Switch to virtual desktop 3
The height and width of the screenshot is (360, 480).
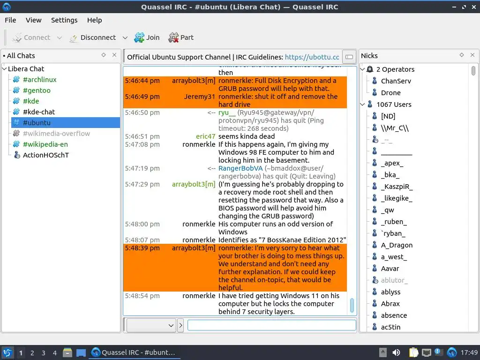click(x=44, y=353)
